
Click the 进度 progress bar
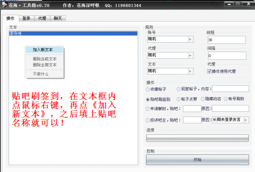coord(197,138)
